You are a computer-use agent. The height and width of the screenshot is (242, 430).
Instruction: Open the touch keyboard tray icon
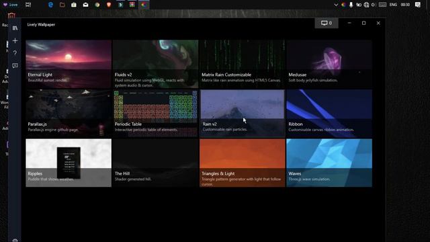tap(382, 5)
